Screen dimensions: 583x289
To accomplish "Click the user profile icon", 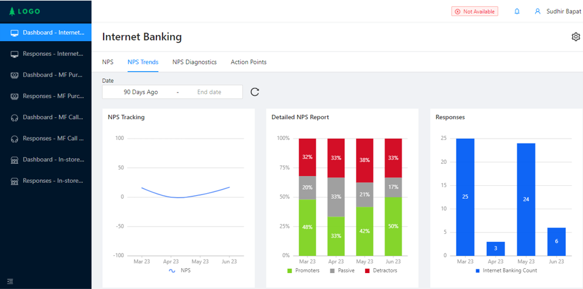I will click(x=538, y=11).
